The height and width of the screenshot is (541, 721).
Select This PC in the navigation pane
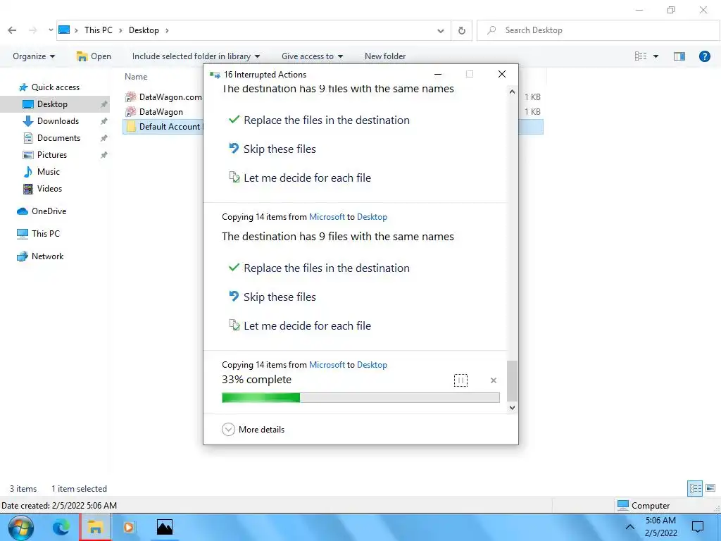[45, 234]
